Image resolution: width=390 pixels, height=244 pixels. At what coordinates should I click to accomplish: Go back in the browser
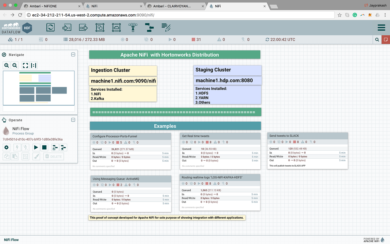click(5, 15)
